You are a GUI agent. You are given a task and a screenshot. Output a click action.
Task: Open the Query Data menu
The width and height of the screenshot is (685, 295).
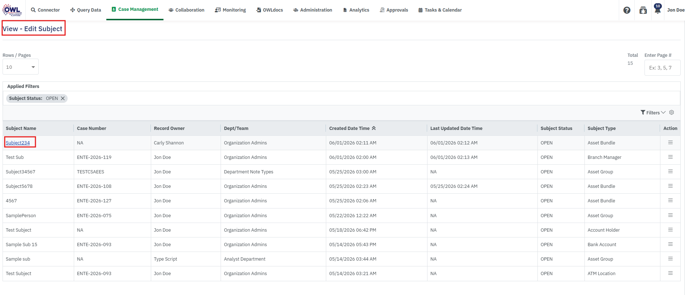coord(86,10)
